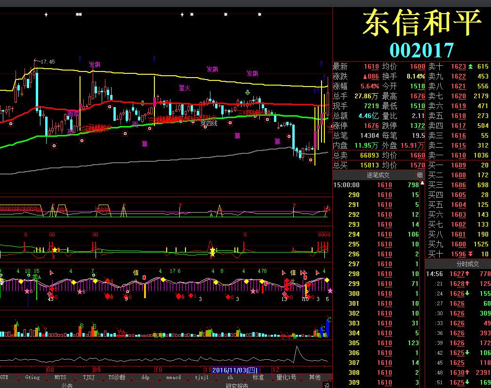This screenshot has width=491, height=388.
Task: Select the MYTS indicator tab
Action: [x=60, y=377]
